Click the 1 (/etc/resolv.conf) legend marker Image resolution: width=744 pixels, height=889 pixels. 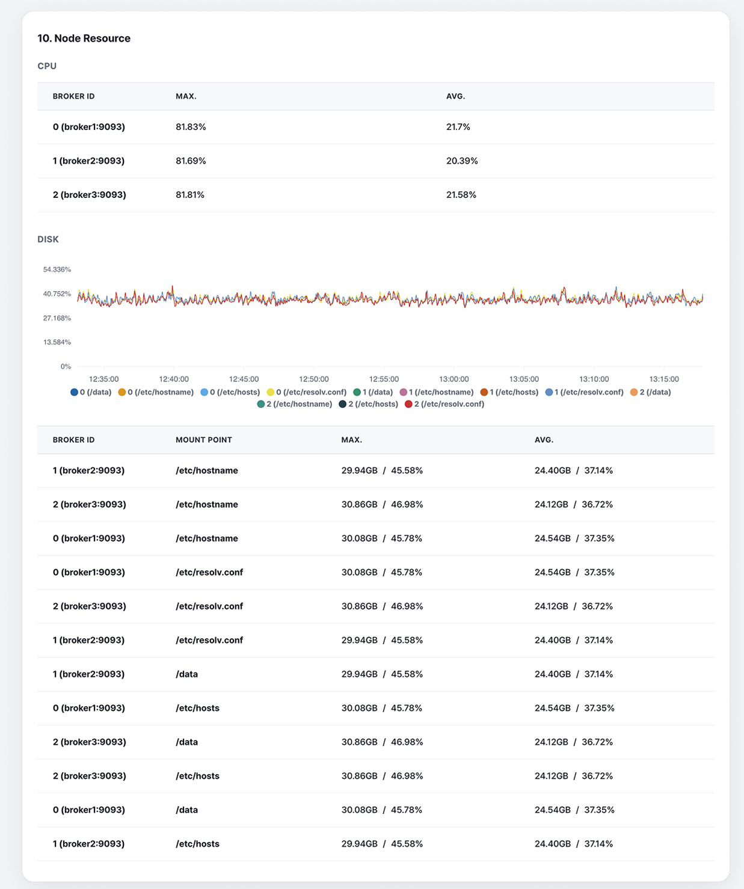coord(549,392)
